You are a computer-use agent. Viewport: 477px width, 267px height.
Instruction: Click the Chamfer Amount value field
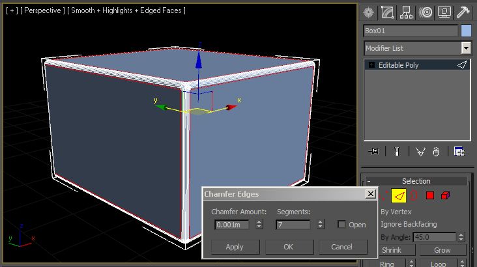[x=232, y=225]
